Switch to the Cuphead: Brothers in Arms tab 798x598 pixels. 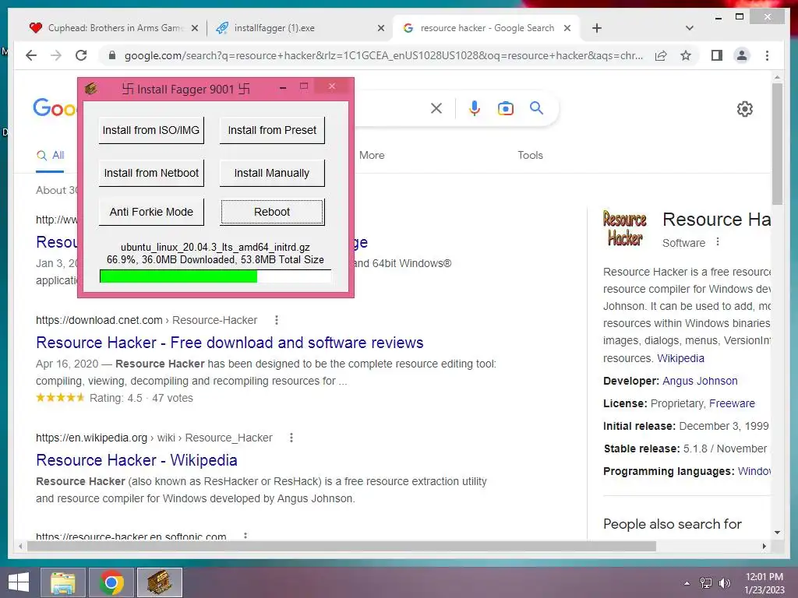(x=115, y=28)
